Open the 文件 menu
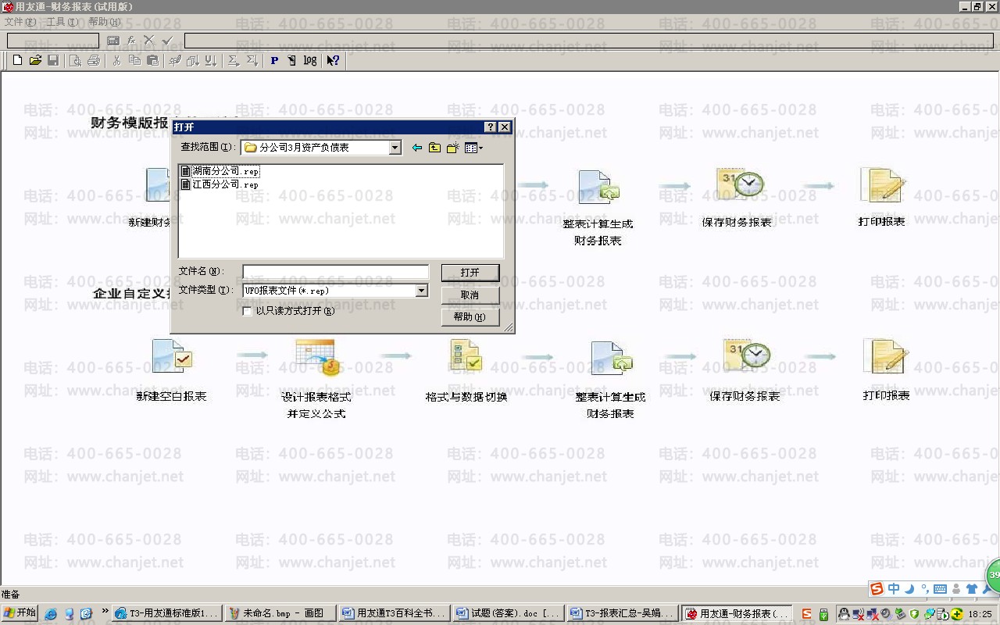The image size is (1000, 625). [x=20, y=22]
